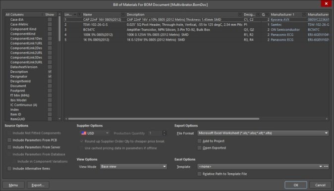Viewport: 334px width, 191px height.
Task: Select 'IC Continuous (A)' in the columns list
Action: (x=24, y=105)
